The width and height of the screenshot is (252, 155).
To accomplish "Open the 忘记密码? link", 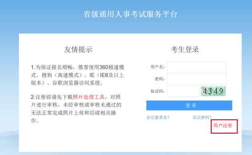I will click(x=202, y=117).
